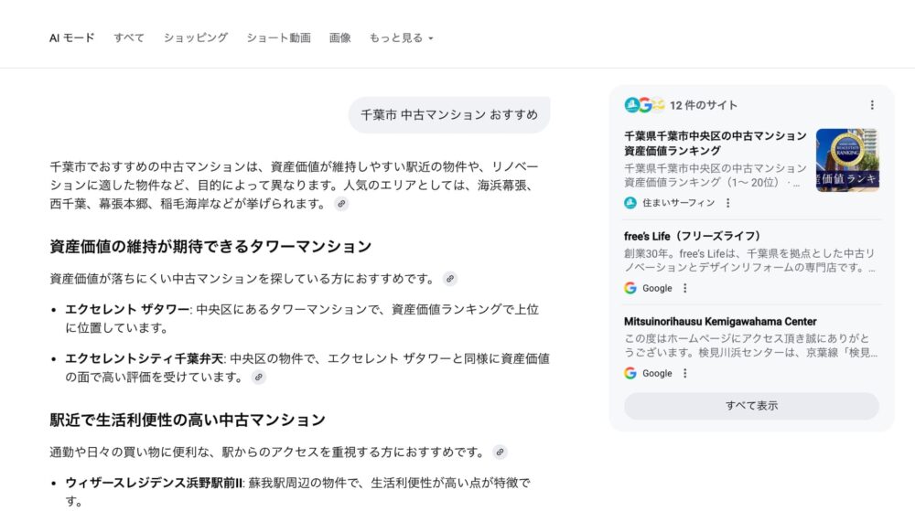Click the 千葉市 中古マンション おすすめ query bubble
The image size is (915, 511).
(x=449, y=115)
